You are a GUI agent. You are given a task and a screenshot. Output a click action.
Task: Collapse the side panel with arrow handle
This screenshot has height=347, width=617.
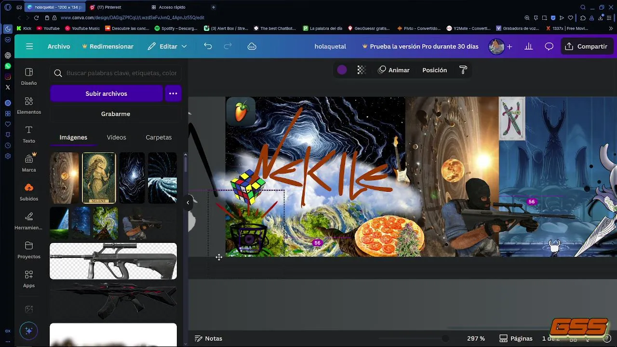(x=188, y=202)
